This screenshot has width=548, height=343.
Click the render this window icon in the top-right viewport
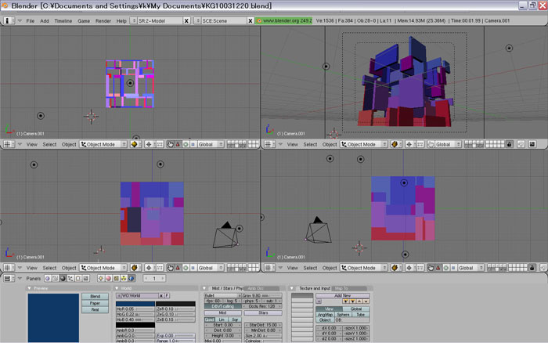(x=532, y=144)
